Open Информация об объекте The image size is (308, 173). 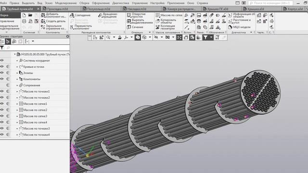242,15
